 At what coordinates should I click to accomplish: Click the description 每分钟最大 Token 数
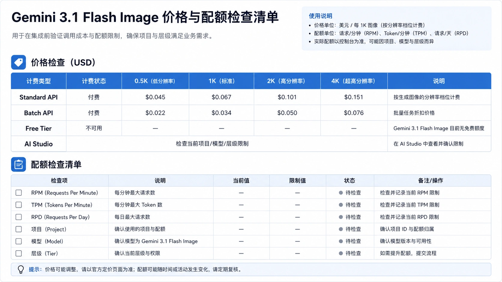point(138,205)
